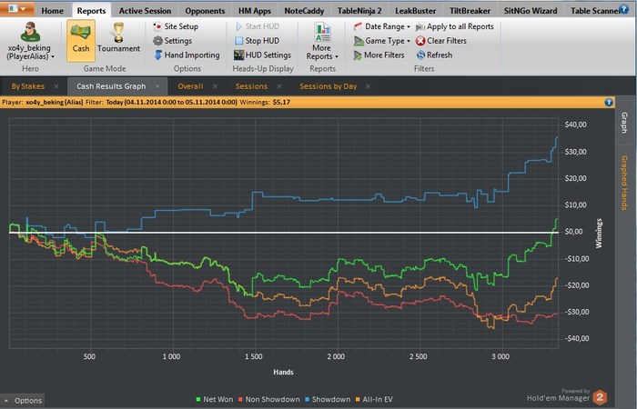
Task: Open the application menu button
Action: click(16, 8)
